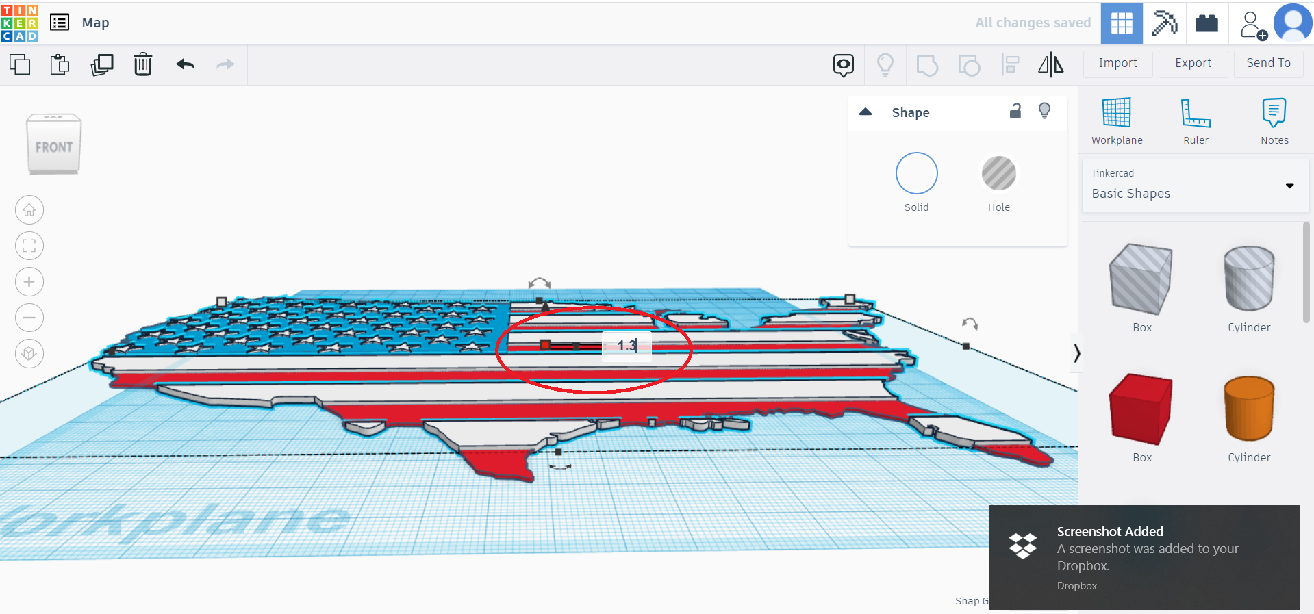Click the All changes saved status

(x=1033, y=23)
